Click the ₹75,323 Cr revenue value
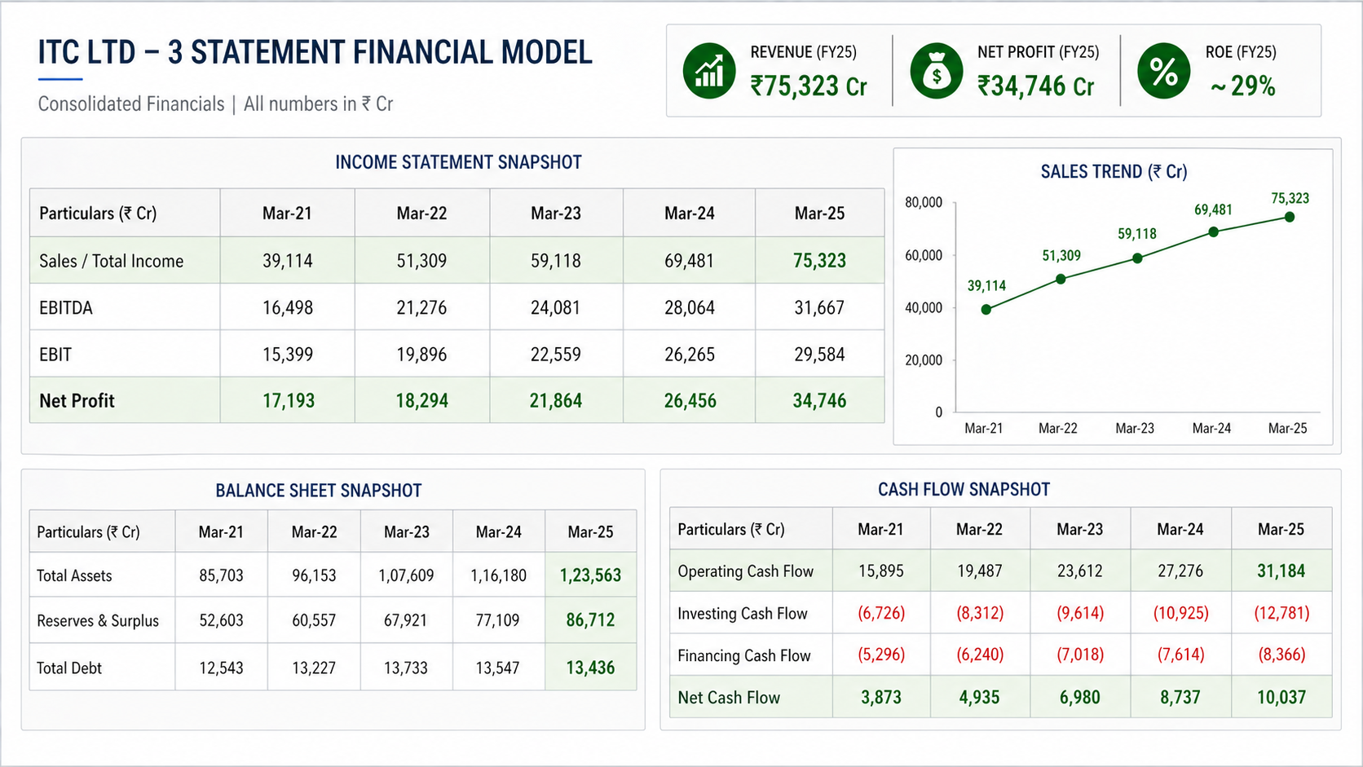 point(809,86)
